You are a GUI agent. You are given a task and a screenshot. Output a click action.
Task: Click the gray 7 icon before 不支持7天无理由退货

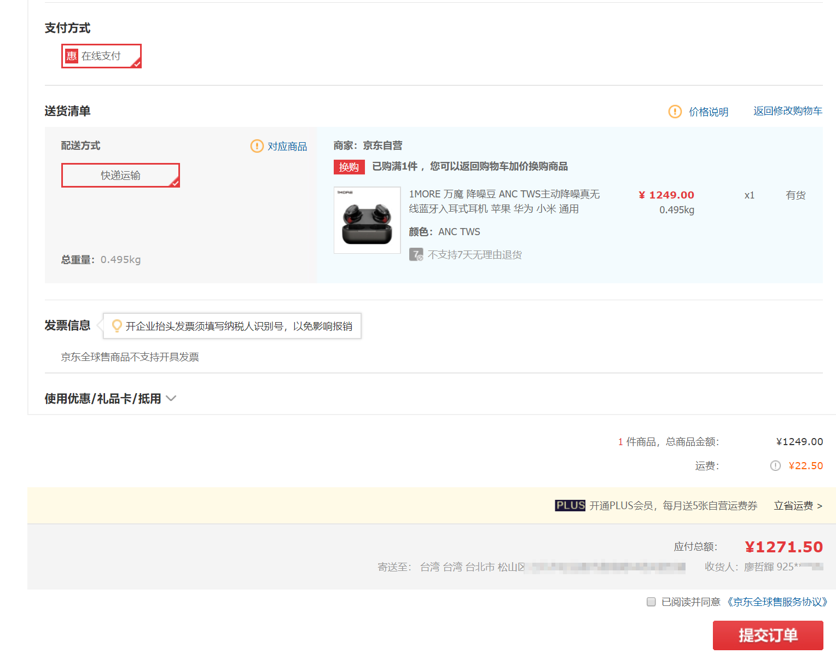416,254
